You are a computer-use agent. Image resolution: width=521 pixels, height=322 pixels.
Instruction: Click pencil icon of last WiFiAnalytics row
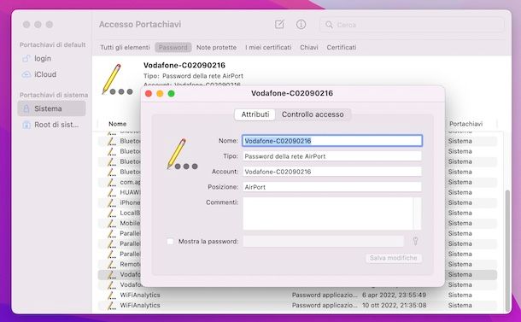tap(112, 306)
